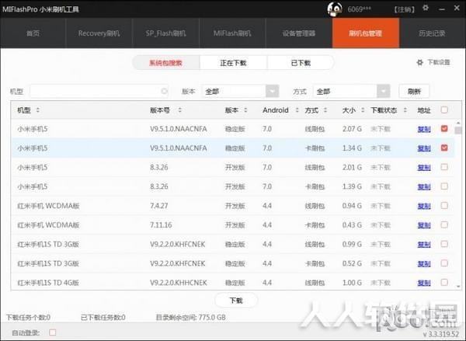
Task: Click version V9.2.2.0.KHHCNEK cell
Action: click(x=179, y=283)
